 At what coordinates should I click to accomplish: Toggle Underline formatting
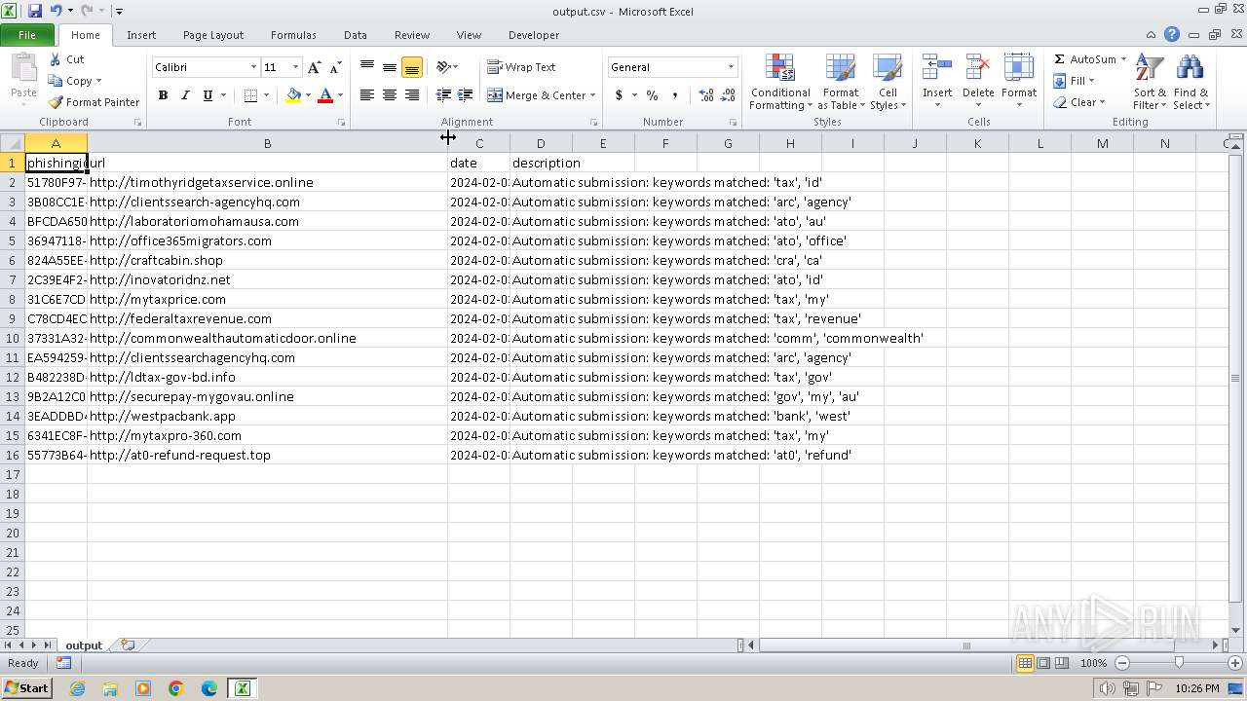pos(208,95)
